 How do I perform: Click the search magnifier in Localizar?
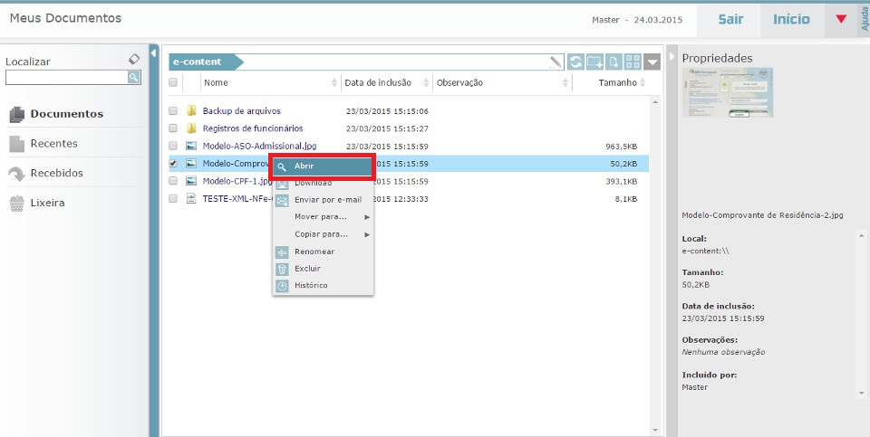(133, 78)
